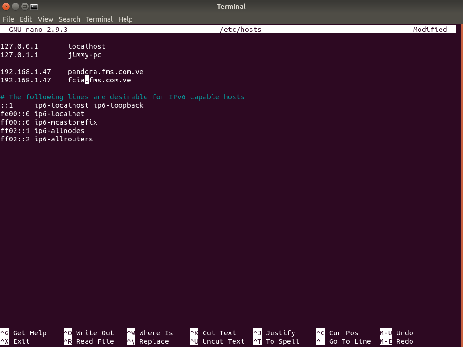
Task: Place cursor on the pandora.fms.com.ve hostname
Action: (x=105, y=72)
